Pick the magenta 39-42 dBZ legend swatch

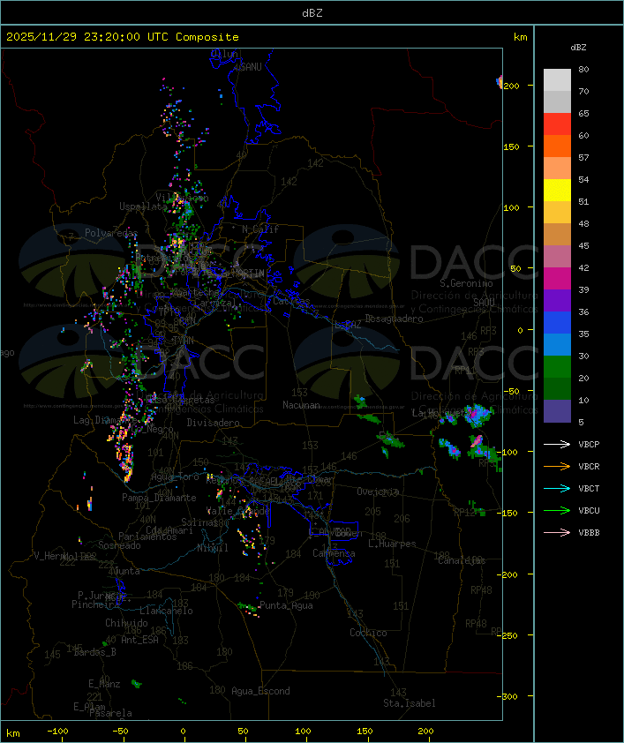(x=557, y=279)
